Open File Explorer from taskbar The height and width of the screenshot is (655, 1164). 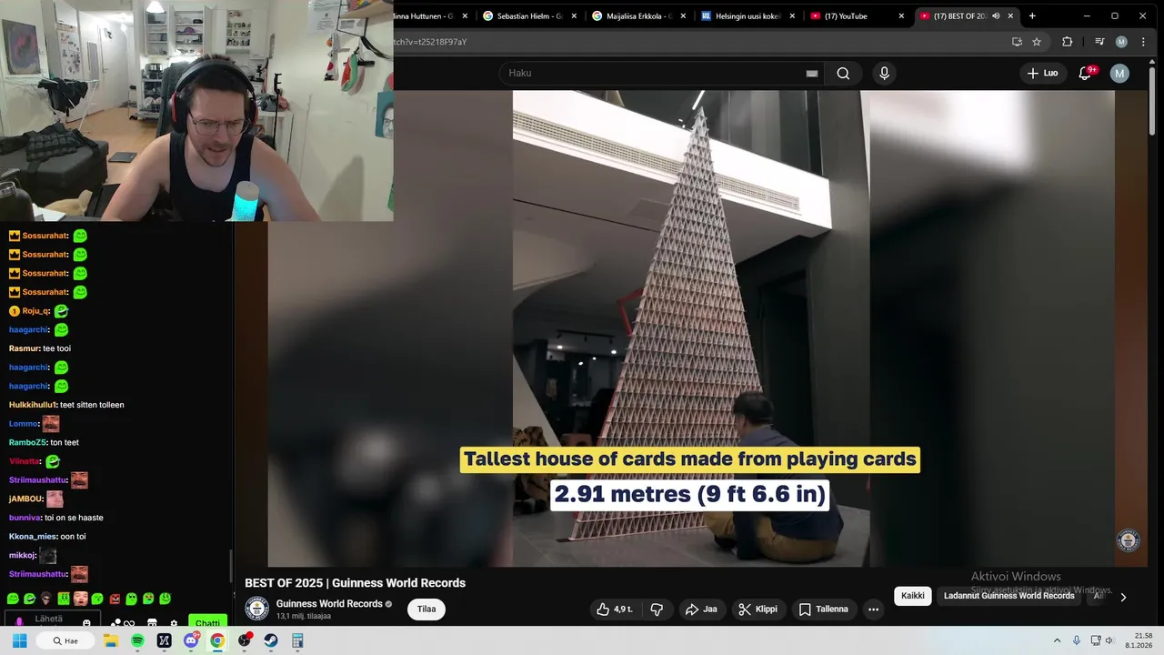click(111, 640)
